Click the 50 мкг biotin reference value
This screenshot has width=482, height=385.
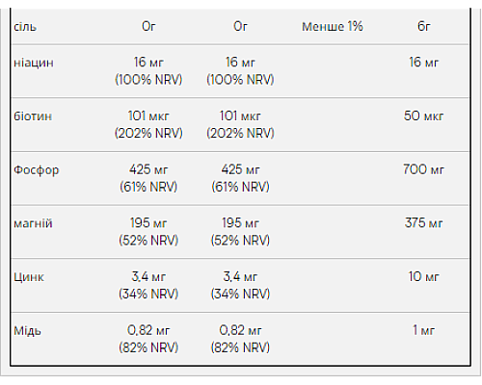[424, 115]
